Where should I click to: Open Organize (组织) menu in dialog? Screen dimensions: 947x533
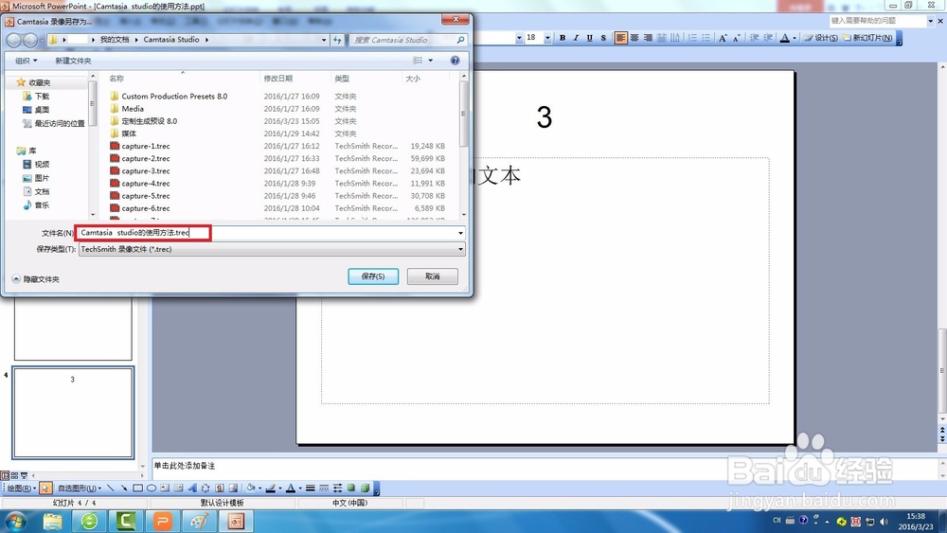click(x=26, y=61)
